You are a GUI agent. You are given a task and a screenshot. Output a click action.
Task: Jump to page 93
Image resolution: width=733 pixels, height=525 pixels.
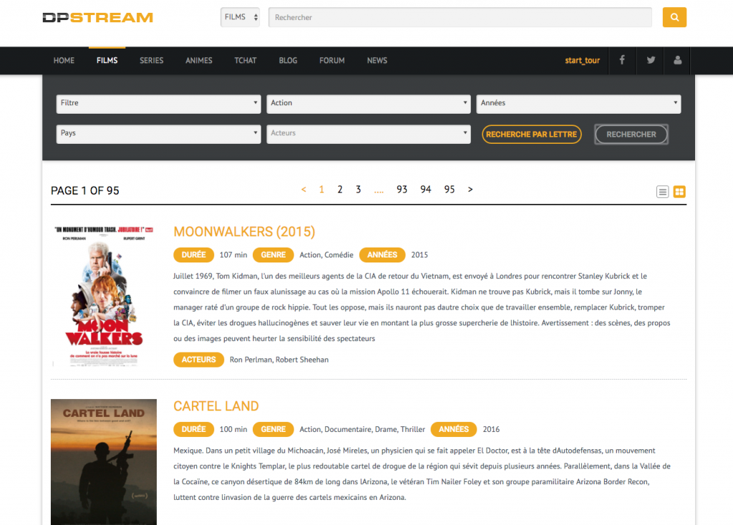(x=402, y=190)
